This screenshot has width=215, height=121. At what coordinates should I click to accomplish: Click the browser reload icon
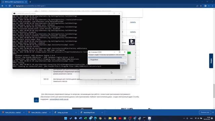(x=10, y=6)
